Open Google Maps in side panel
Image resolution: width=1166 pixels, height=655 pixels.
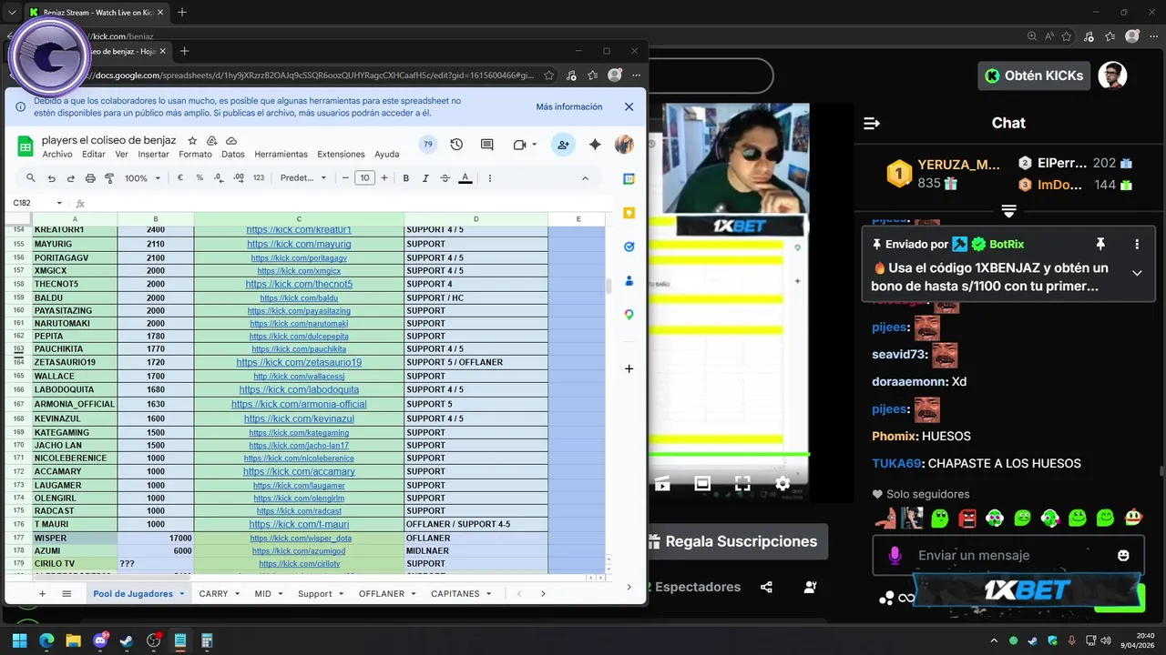629,315
